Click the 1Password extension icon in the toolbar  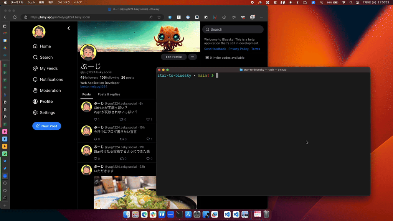click(188, 17)
